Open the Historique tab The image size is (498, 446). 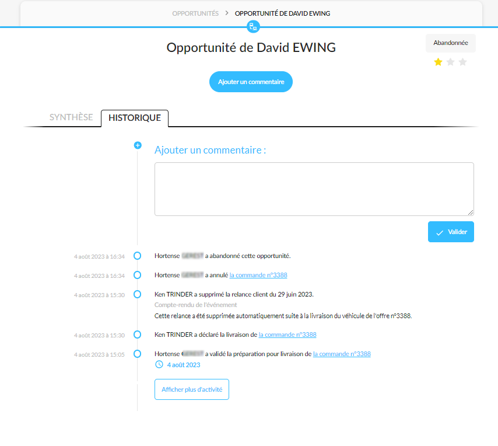tap(135, 118)
